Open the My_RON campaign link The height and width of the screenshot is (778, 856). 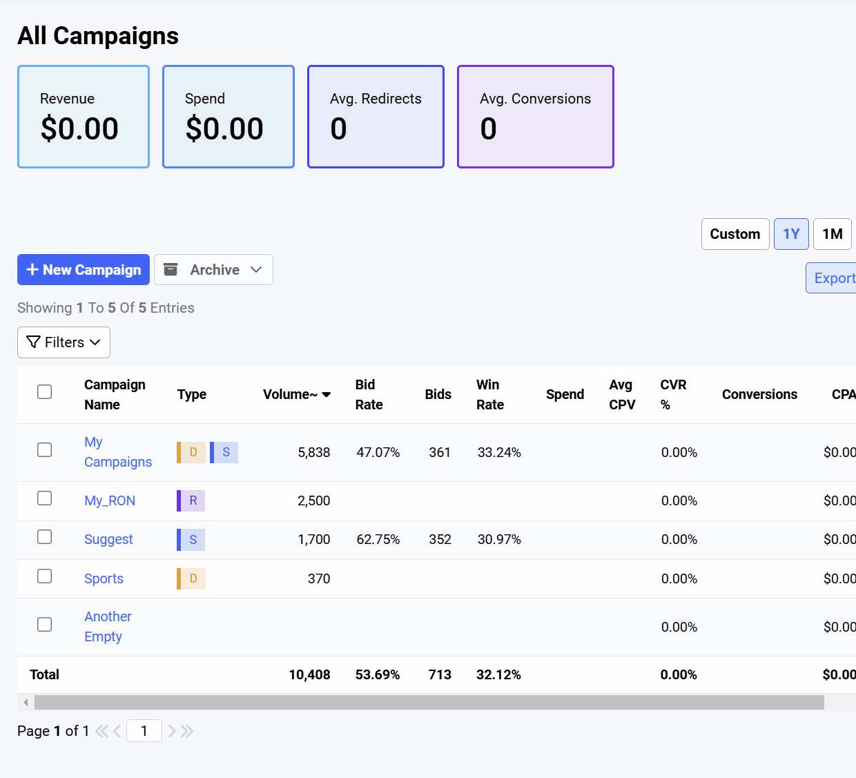pyautogui.click(x=110, y=500)
